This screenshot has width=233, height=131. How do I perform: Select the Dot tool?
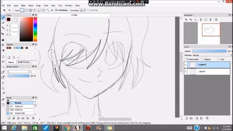(x=3, y=28)
